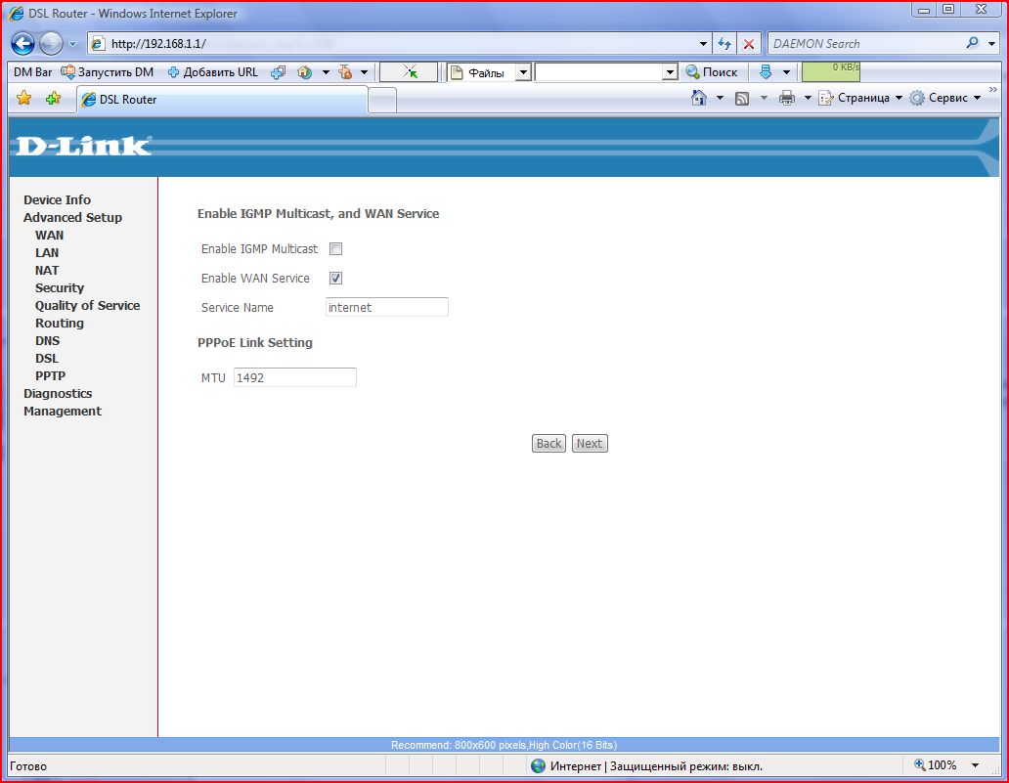Click the Internet Explorer title bar icon

[18, 13]
